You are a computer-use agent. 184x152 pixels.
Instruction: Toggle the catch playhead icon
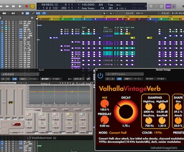[44, 13]
